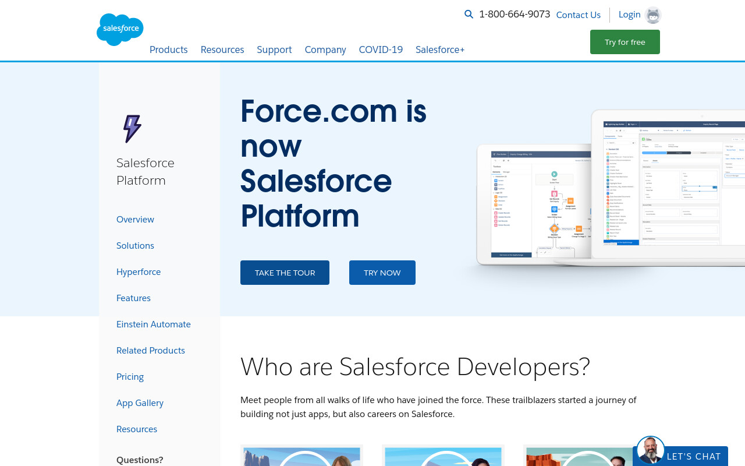Click the Astro mascot avatar next to Login
This screenshot has width=745, height=466.
click(653, 15)
